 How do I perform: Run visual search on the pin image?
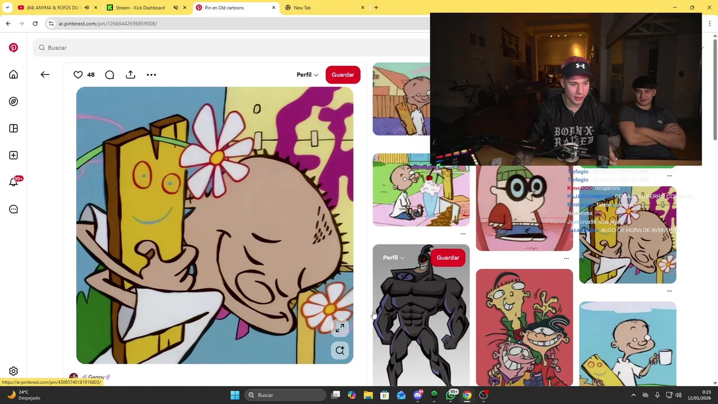340,351
